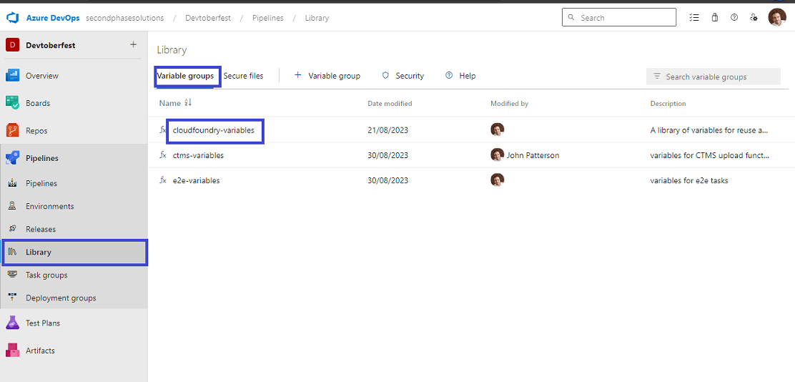Viewport: 795px width, 382px height.
Task: Click John Patterson in the ctms-variables row
Action: click(533, 155)
